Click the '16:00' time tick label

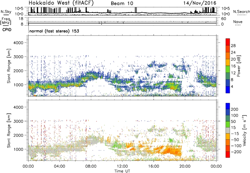pyautogui.click(x=154, y=166)
